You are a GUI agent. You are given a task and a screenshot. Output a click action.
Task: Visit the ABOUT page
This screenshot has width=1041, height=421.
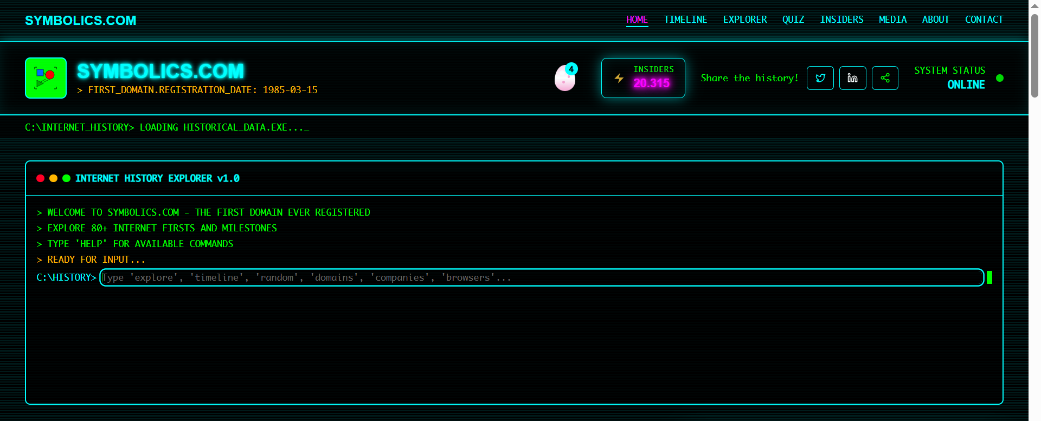click(x=936, y=20)
